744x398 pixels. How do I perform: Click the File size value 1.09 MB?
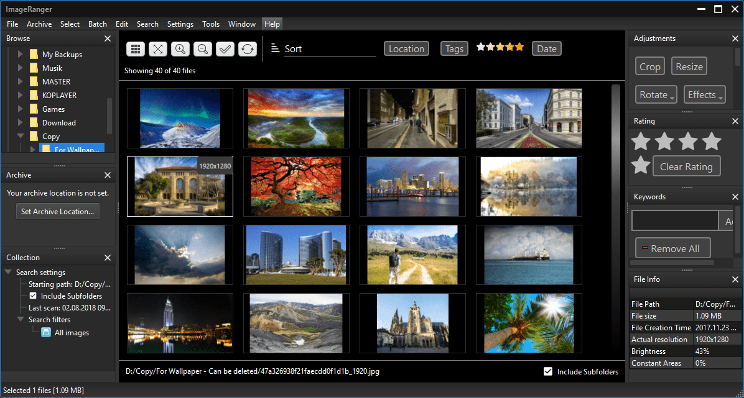(709, 316)
